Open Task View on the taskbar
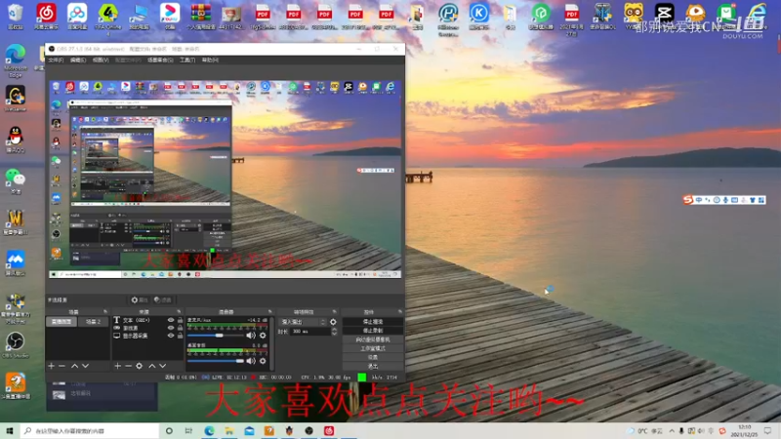 [x=188, y=430]
